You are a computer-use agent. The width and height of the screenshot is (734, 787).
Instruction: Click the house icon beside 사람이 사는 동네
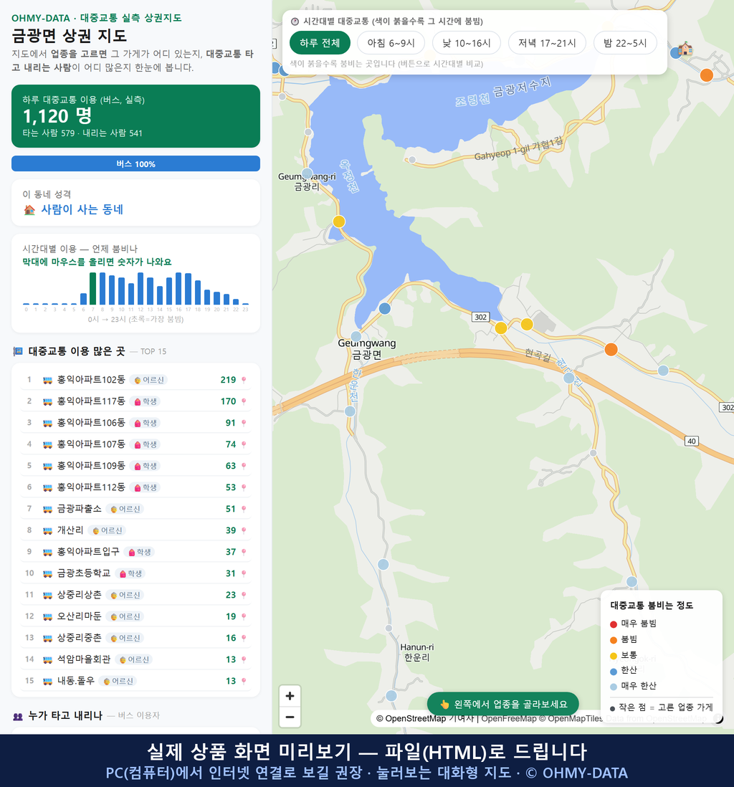coord(29,210)
